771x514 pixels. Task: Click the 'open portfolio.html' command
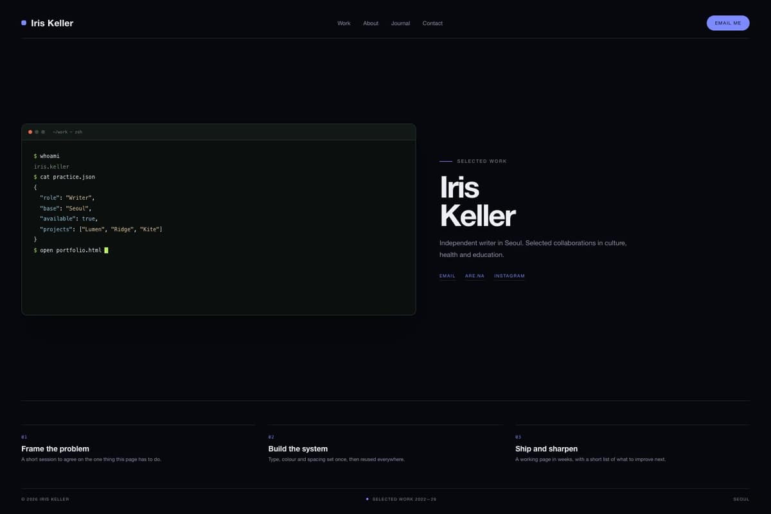tap(67, 250)
